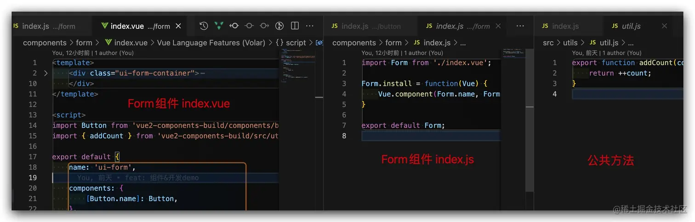Click line number 13 '<script>' tag in left editor

pos(69,115)
